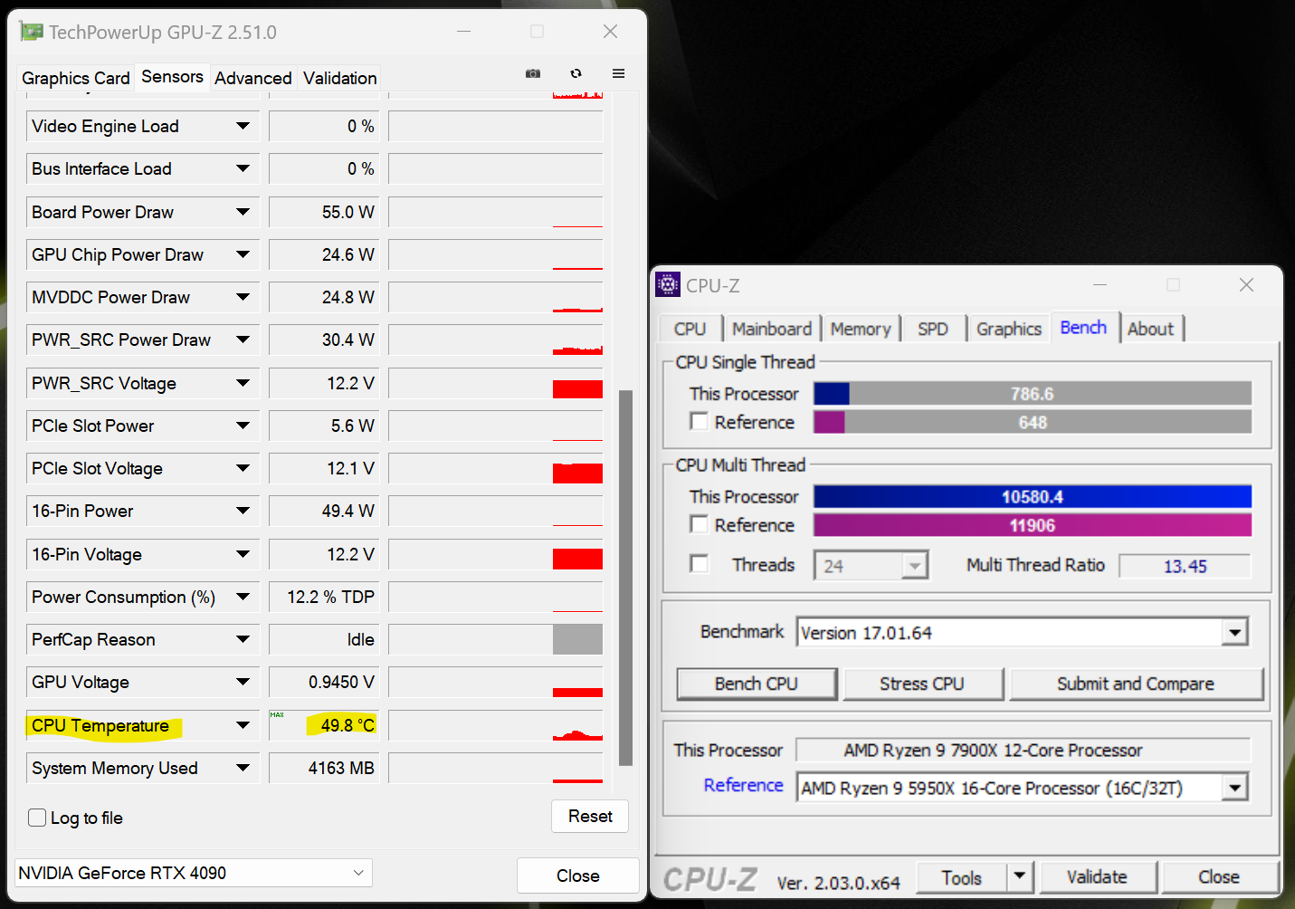Open the Validation tab in GPU-Z
This screenshot has width=1295, height=909.
pos(340,78)
